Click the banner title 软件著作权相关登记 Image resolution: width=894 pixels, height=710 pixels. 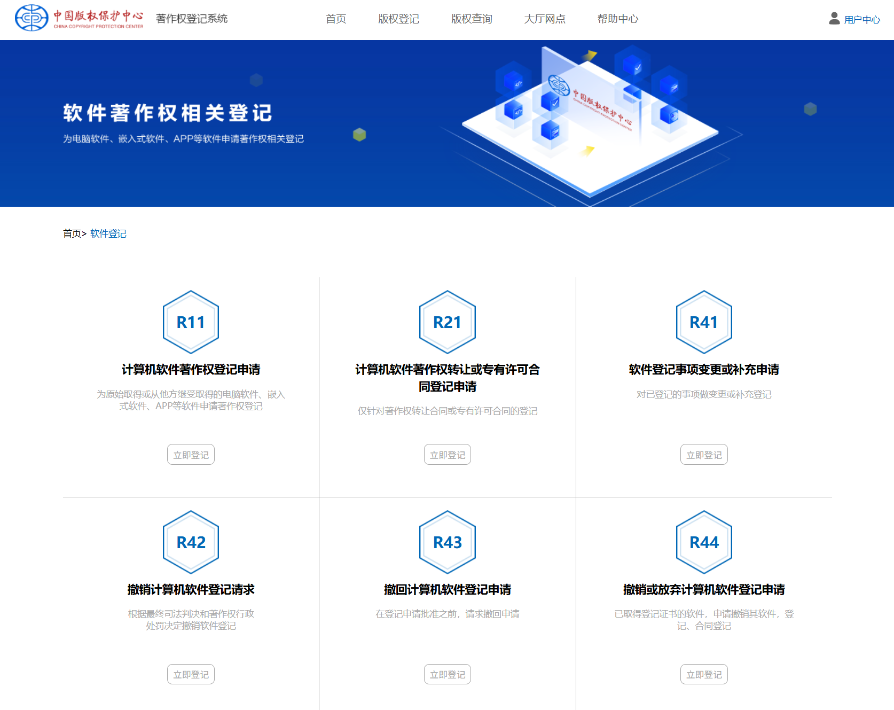(x=168, y=113)
